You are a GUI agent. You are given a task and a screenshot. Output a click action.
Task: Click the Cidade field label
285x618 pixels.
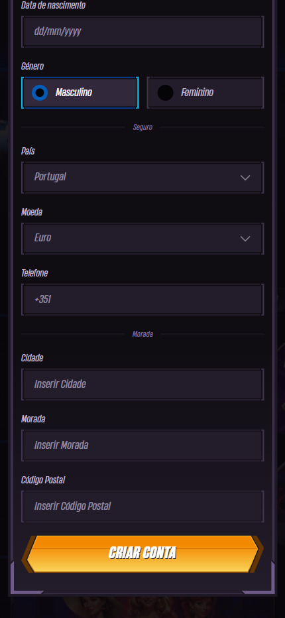click(32, 358)
